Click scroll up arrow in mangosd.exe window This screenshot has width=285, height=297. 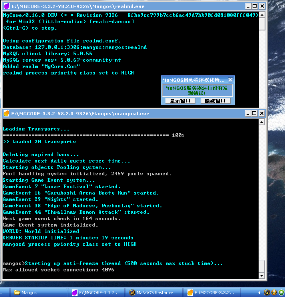(x=261, y=122)
